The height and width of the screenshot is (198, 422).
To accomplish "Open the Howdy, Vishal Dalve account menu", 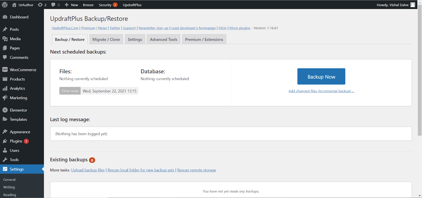I will (392, 5).
